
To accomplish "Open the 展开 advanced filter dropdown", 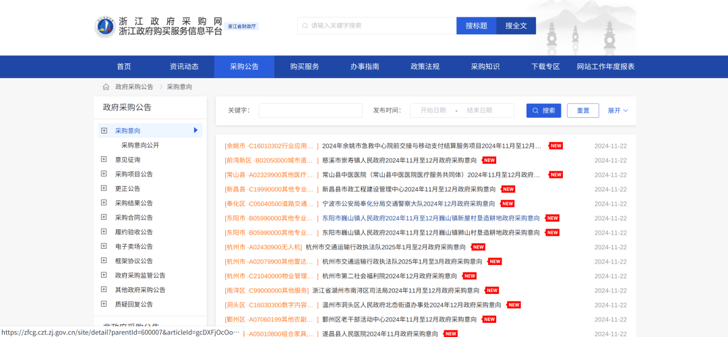I will click(617, 111).
